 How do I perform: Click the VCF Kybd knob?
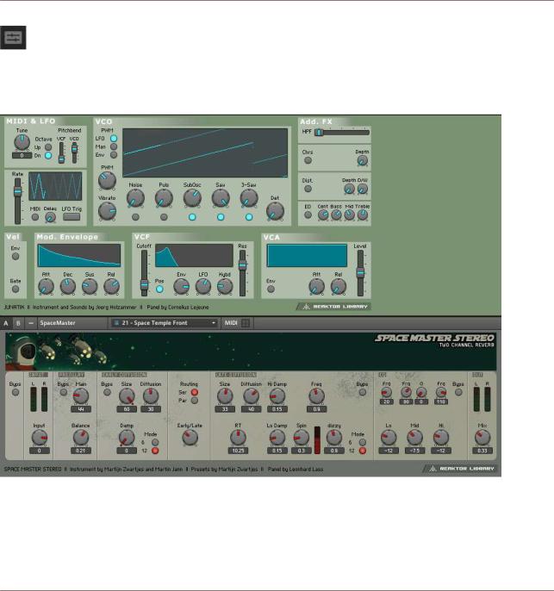pyautogui.click(x=225, y=286)
